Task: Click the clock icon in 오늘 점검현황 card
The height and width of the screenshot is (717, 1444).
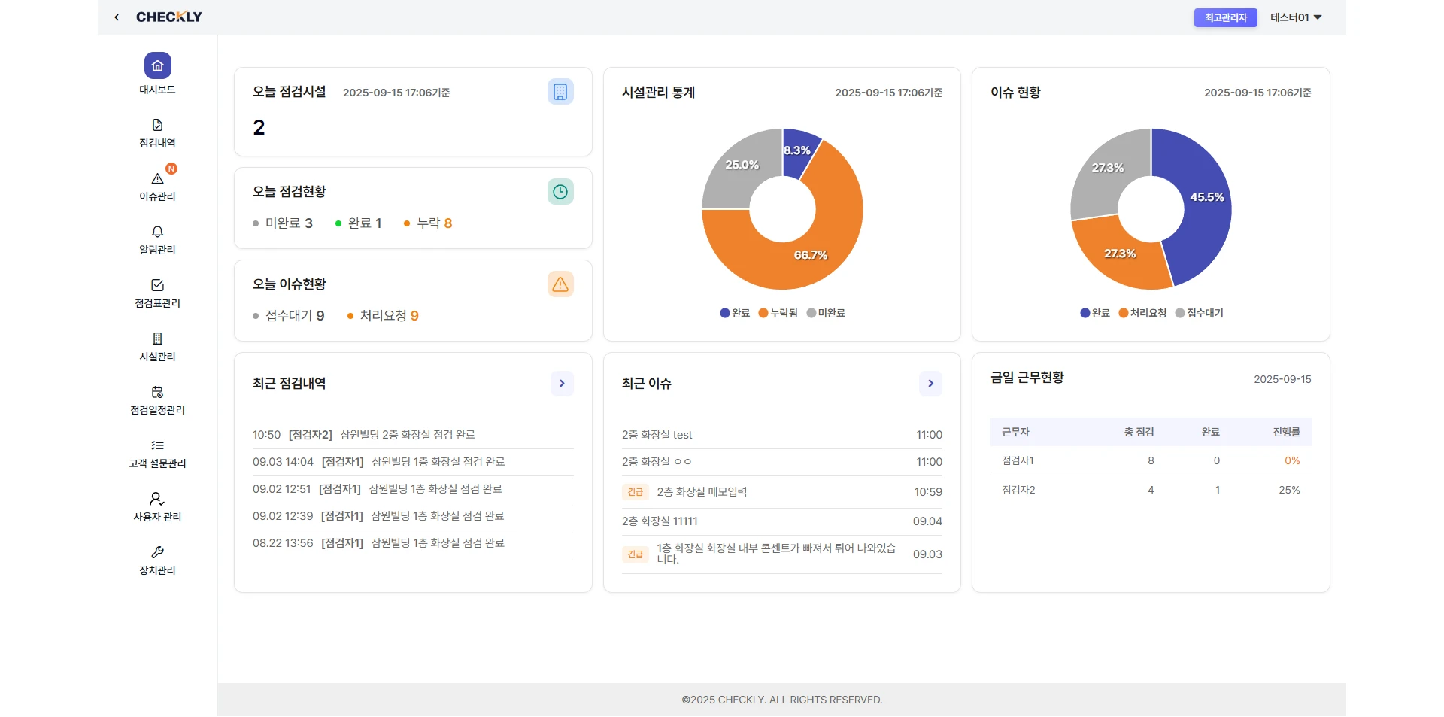Action: click(560, 192)
